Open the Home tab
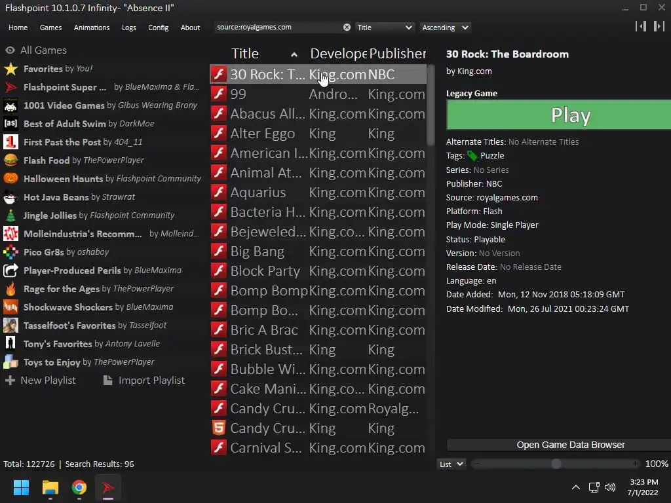 tap(18, 28)
